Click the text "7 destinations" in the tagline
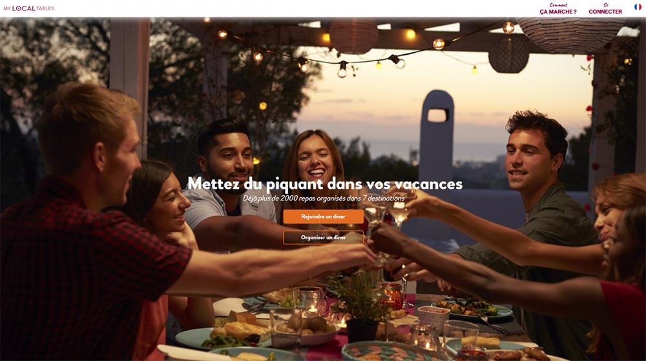Viewport: 646px width, 361px height. coord(383,198)
